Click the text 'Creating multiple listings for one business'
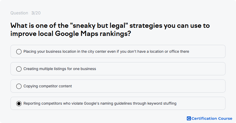This screenshot has width=236, height=123. pyautogui.click(x=60, y=69)
